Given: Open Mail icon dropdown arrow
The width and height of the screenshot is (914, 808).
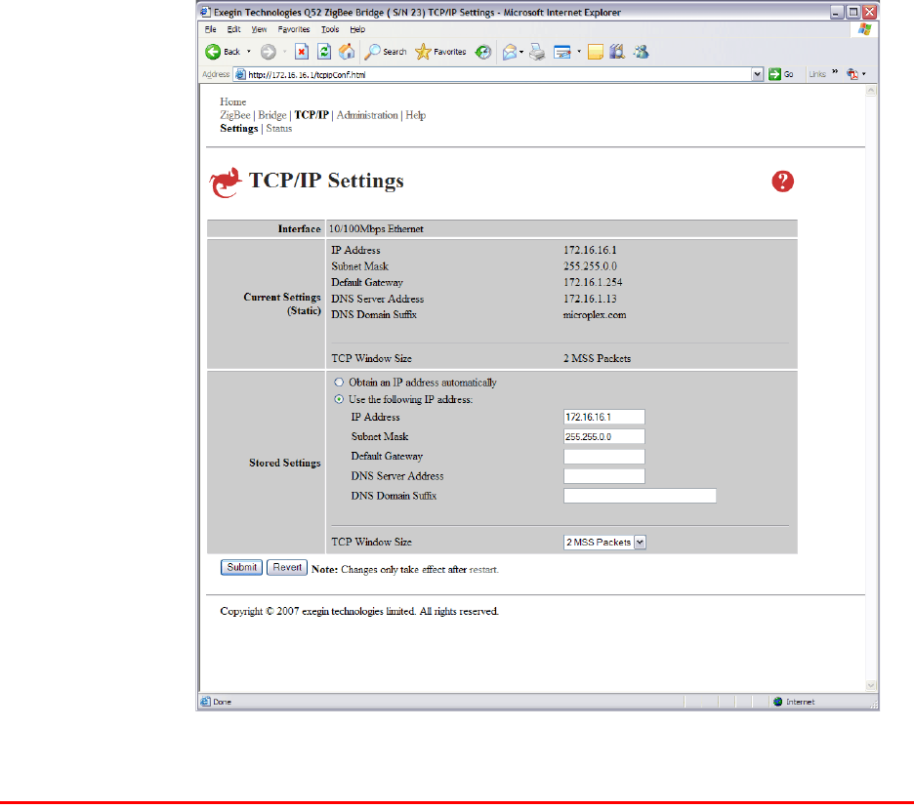Looking at the screenshot, I should click(x=521, y=52).
